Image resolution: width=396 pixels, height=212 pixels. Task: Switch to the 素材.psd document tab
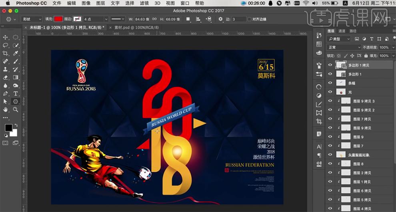pyautogui.click(x=136, y=28)
